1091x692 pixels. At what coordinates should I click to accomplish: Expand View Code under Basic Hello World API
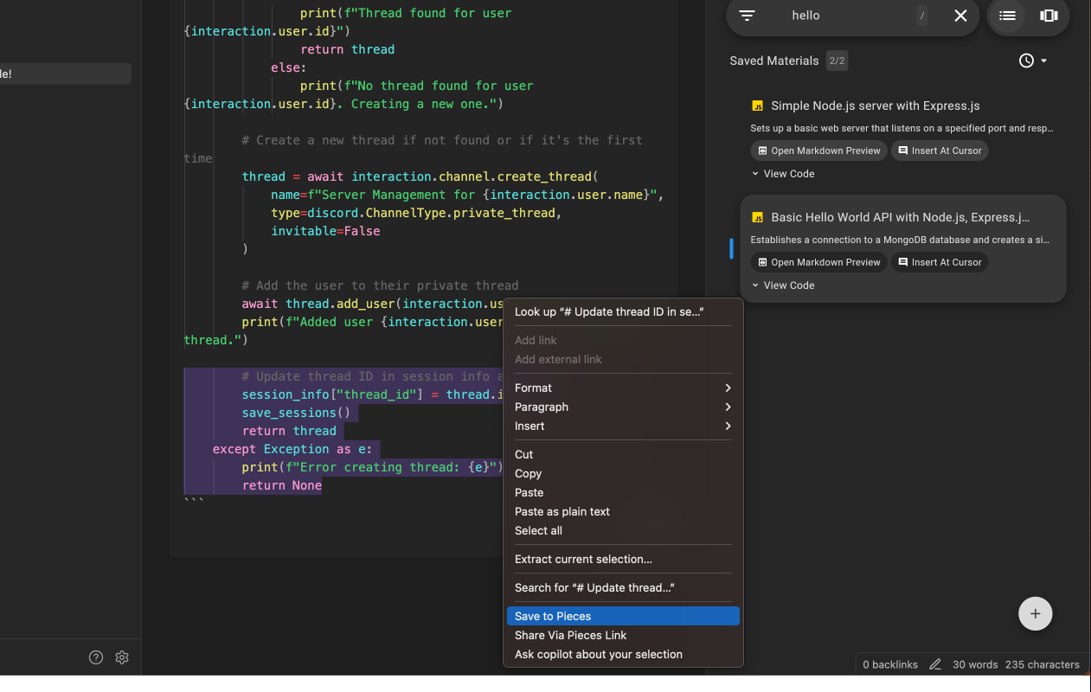point(783,285)
